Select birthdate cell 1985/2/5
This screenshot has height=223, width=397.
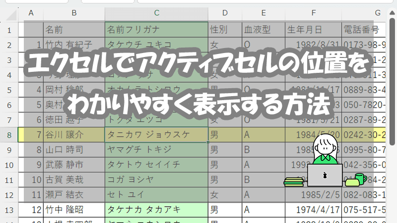pos(313,194)
